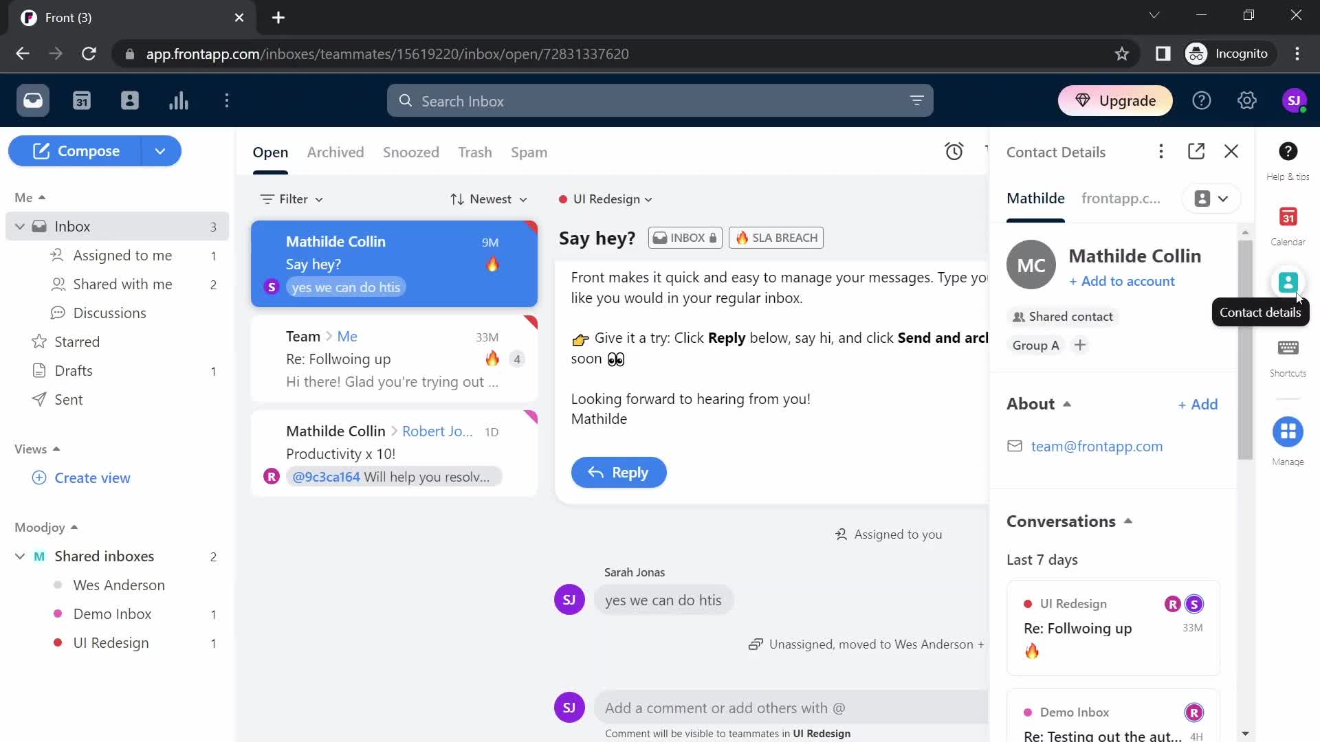Close the Contact Details panel
The height and width of the screenshot is (742, 1320).
pos(1231,152)
